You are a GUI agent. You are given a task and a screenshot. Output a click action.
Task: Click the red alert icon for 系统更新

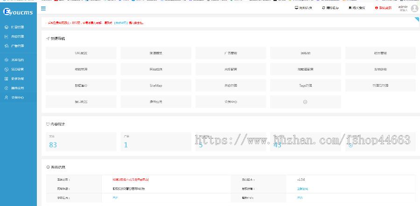click(376, 8)
